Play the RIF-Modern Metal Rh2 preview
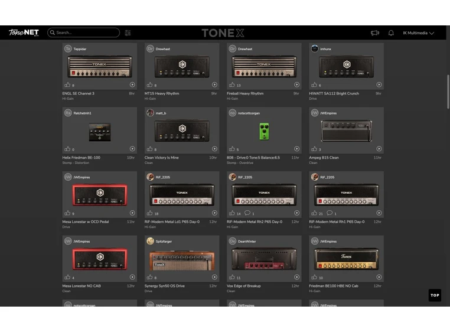450x332 pixels. 296,213
